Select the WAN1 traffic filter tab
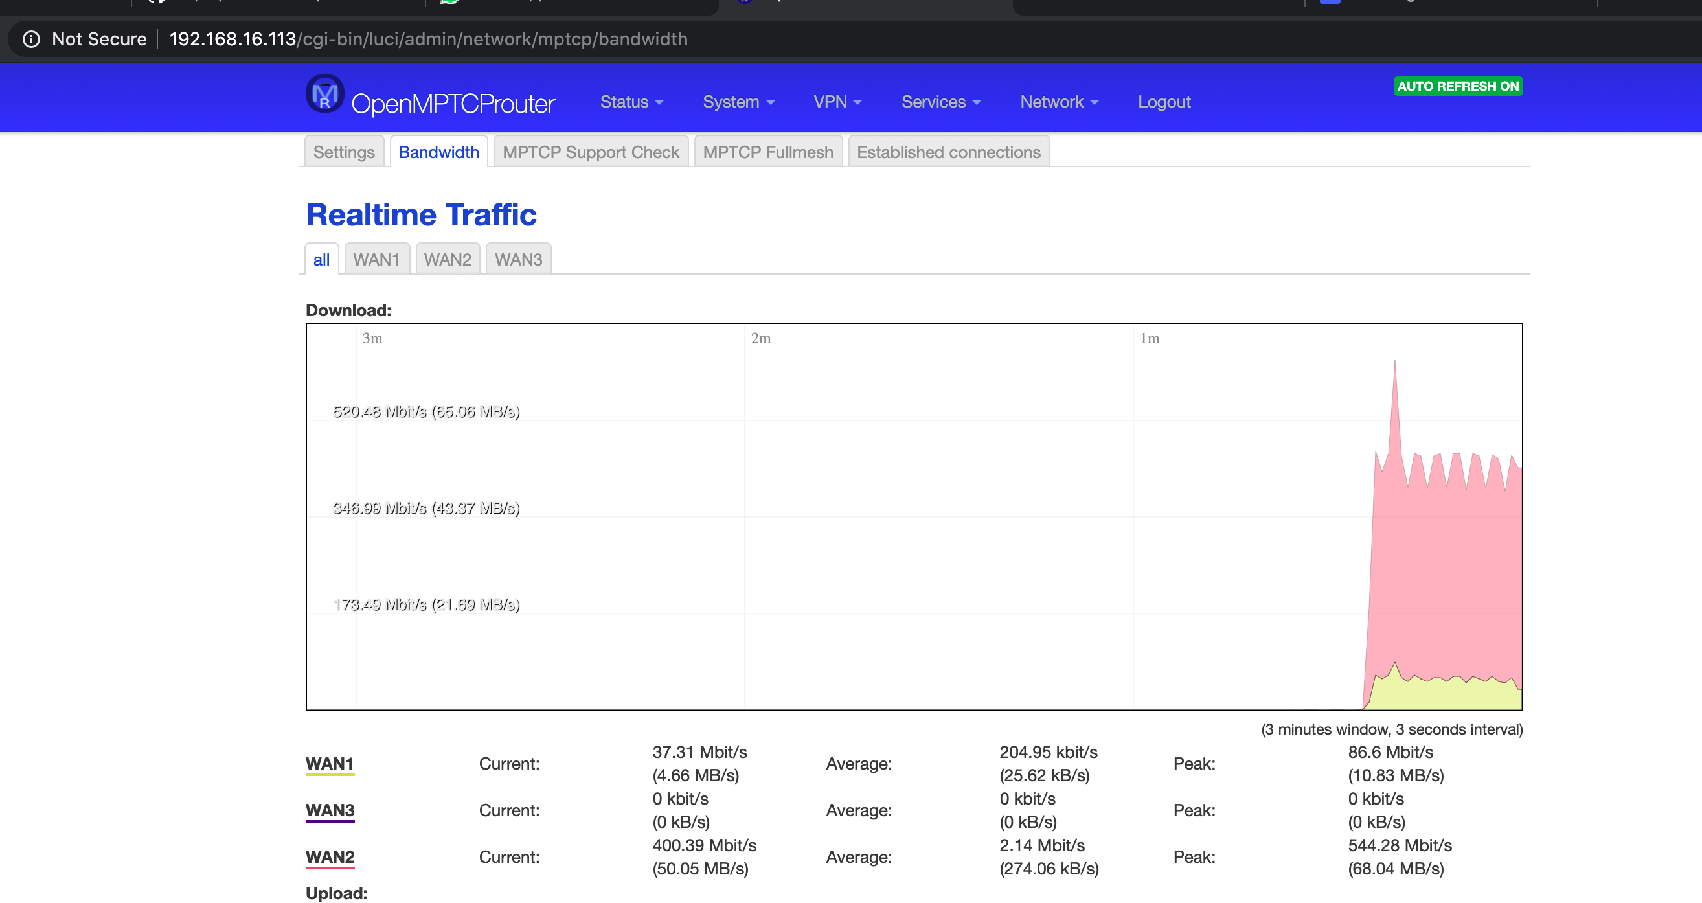Image resolution: width=1702 pixels, height=903 pixels. (x=377, y=259)
